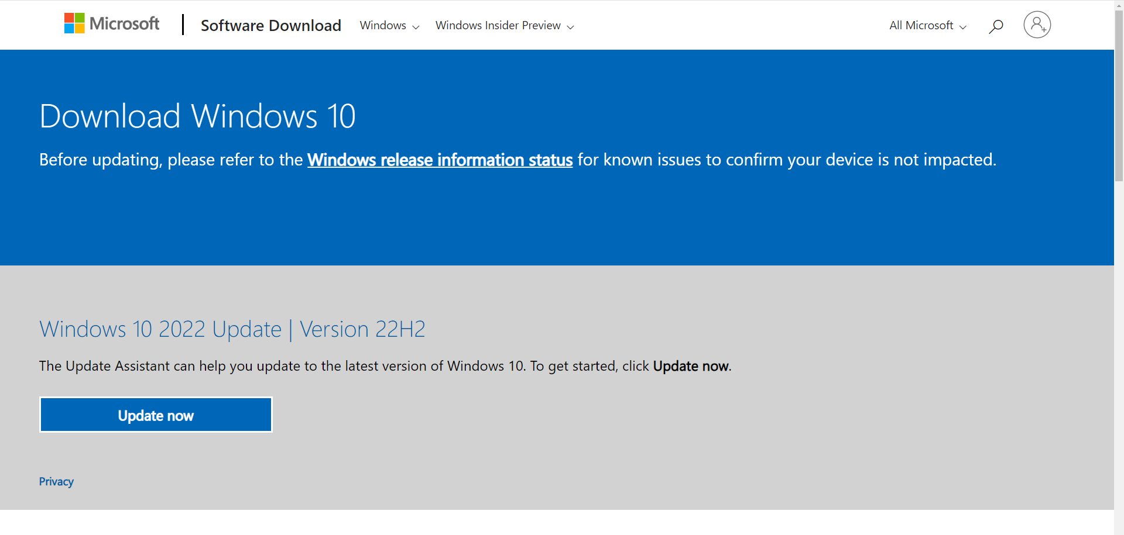Click the sign-in account avatar icon

coord(1037,25)
